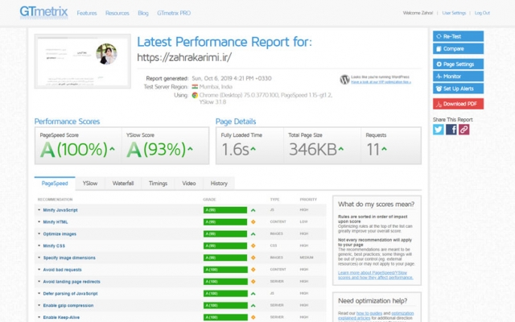This screenshot has height=322, width=515.
Task: Click the Log Out link
Action: pos(482,13)
